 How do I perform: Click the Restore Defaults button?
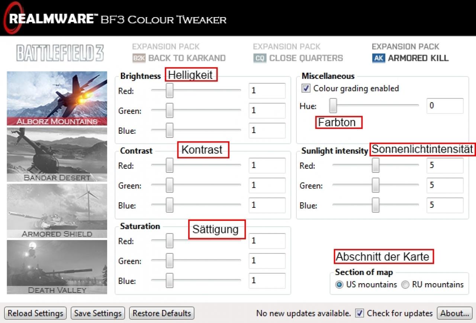click(x=162, y=313)
